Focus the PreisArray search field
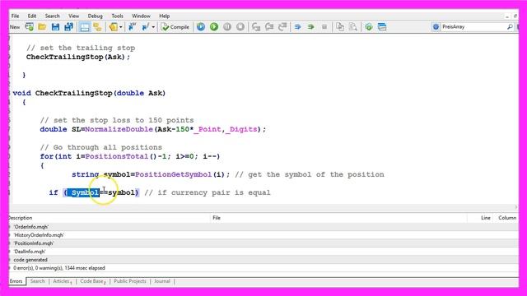The image size is (527, 296). (473, 27)
